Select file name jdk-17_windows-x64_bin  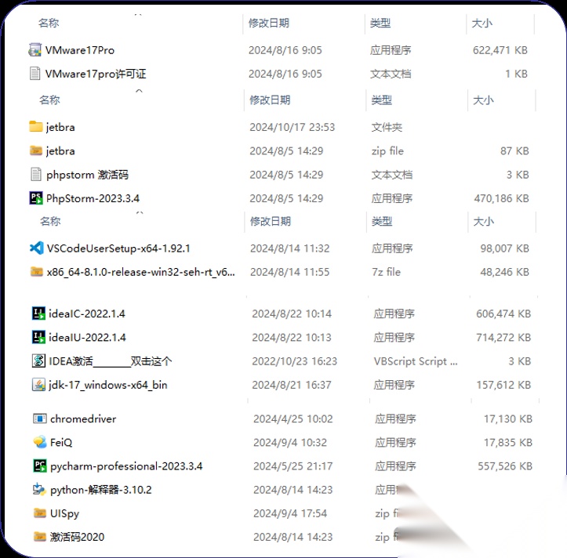click(108, 385)
